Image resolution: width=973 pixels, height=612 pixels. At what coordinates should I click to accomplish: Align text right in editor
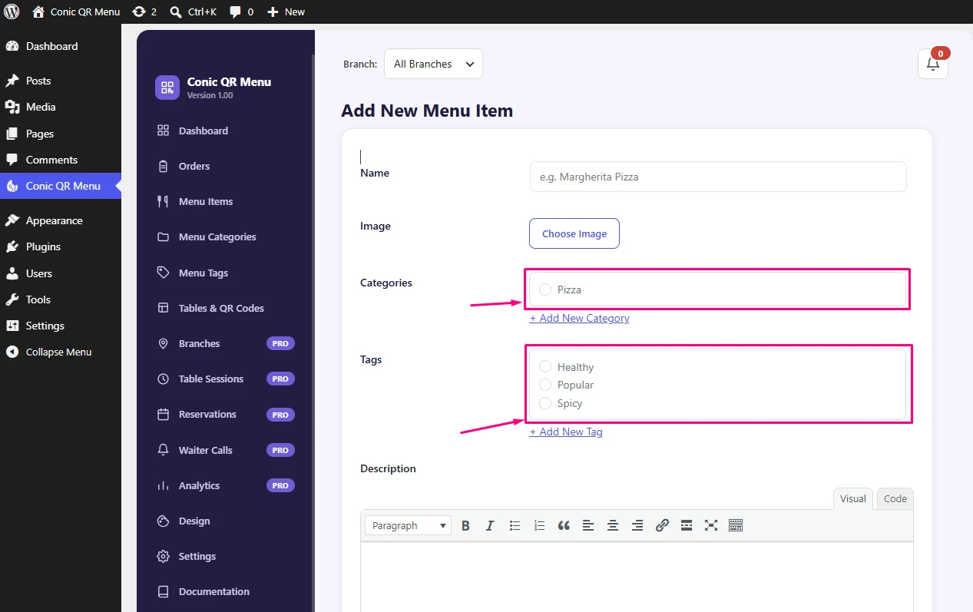pos(637,525)
